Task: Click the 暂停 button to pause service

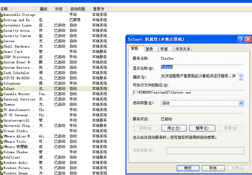Action: coord(202,128)
